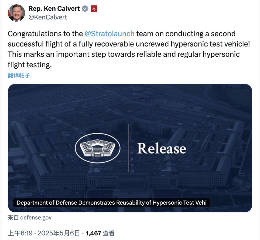260x240 pixels.
Task: Click the 查看 label after view count
Action: [109, 233]
